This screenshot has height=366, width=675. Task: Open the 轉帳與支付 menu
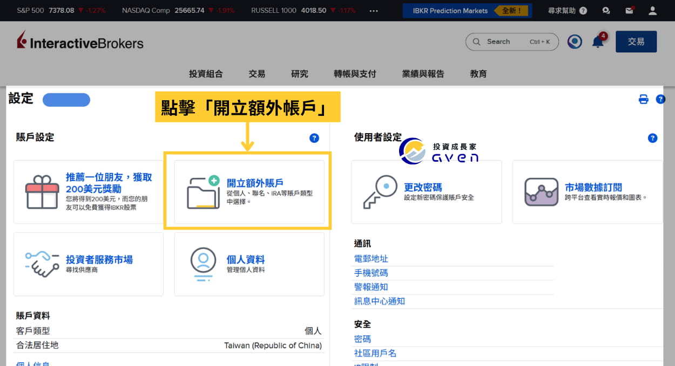355,74
